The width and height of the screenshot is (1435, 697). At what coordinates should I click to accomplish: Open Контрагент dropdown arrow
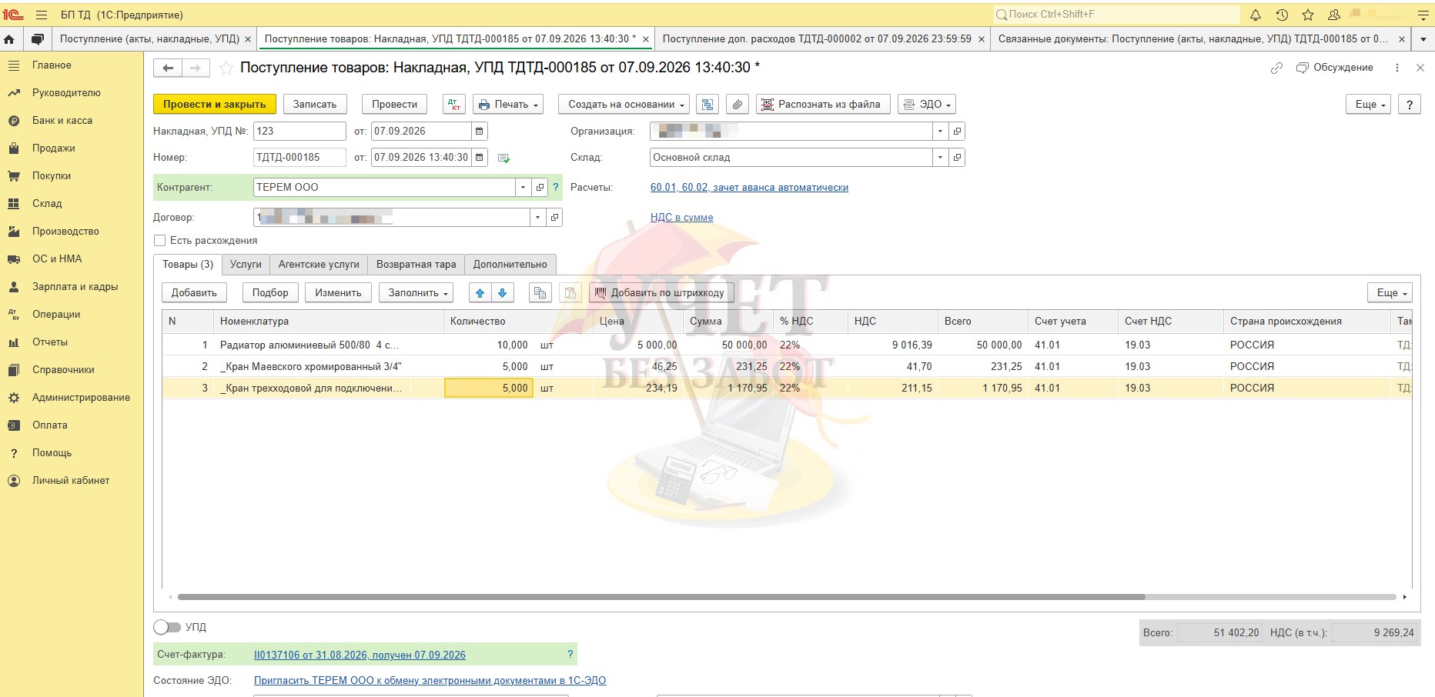pyautogui.click(x=523, y=187)
